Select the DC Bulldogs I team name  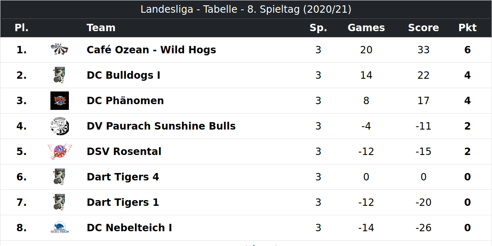123,75
